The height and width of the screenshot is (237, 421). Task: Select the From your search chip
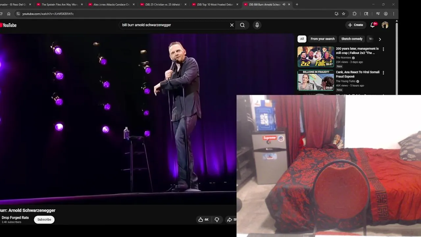322,39
